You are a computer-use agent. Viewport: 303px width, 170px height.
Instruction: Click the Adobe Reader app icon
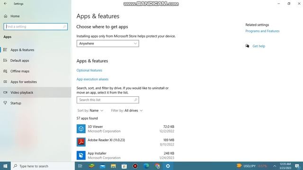click(x=81, y=142)
